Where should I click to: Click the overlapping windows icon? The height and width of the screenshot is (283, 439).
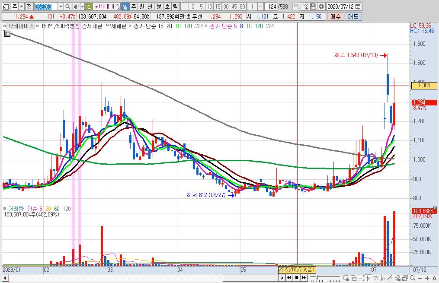(x=354, y=278)
